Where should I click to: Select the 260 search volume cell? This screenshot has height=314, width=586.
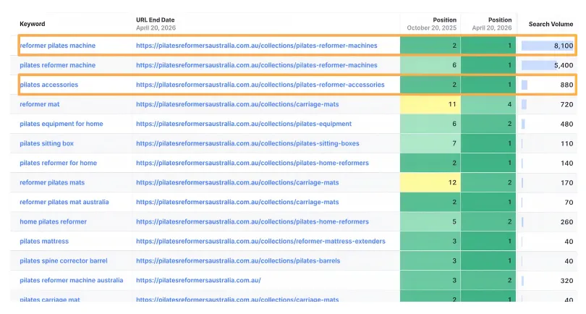[x=548, y=221]
